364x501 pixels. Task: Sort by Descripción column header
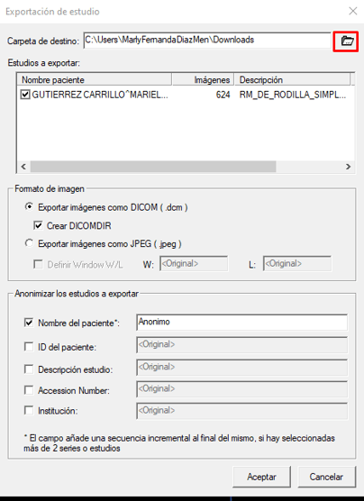click(292, 79)
